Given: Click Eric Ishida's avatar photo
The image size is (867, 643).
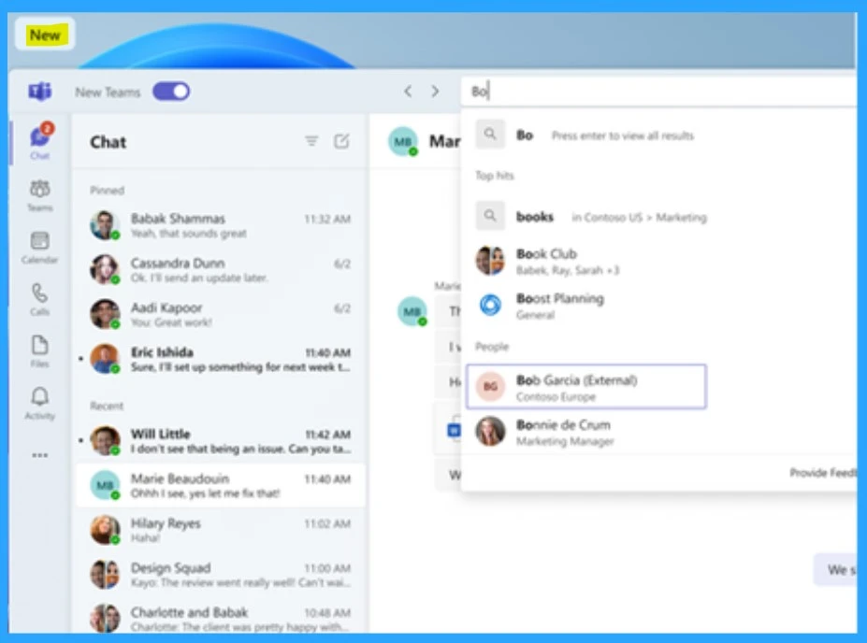Looking at the screenshot, I should 105,359.
